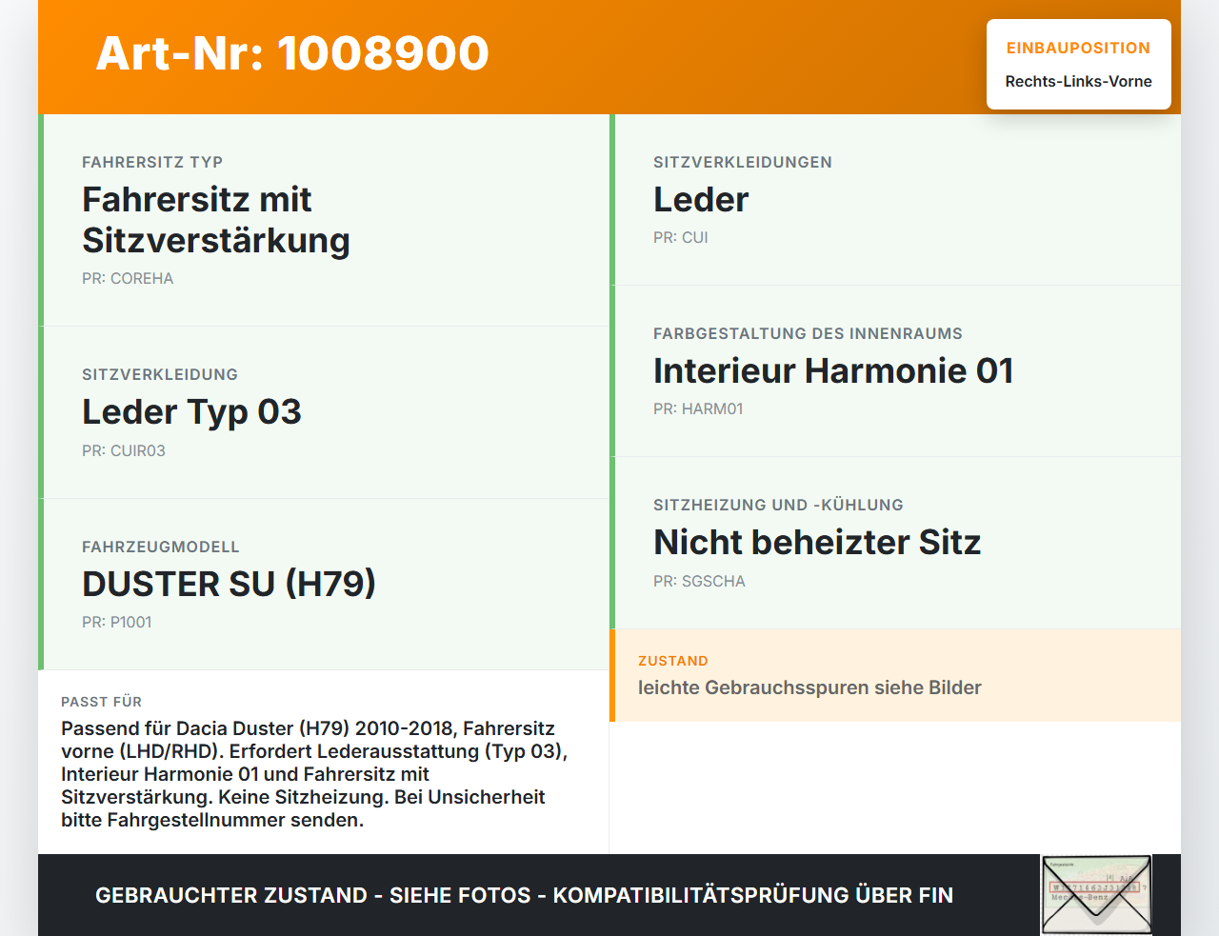The width and height of the screenshot is (1219, 936).
Task: Click the Nicht beheizter Sitz value
Action: coord(817,542)
